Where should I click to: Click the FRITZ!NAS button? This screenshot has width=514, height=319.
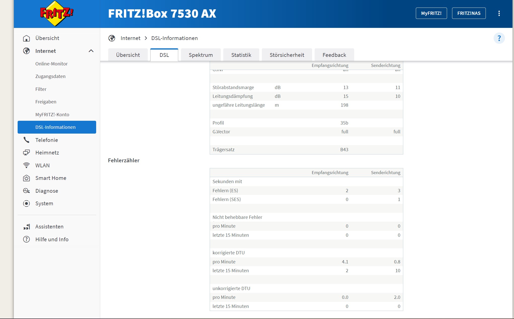468,13
